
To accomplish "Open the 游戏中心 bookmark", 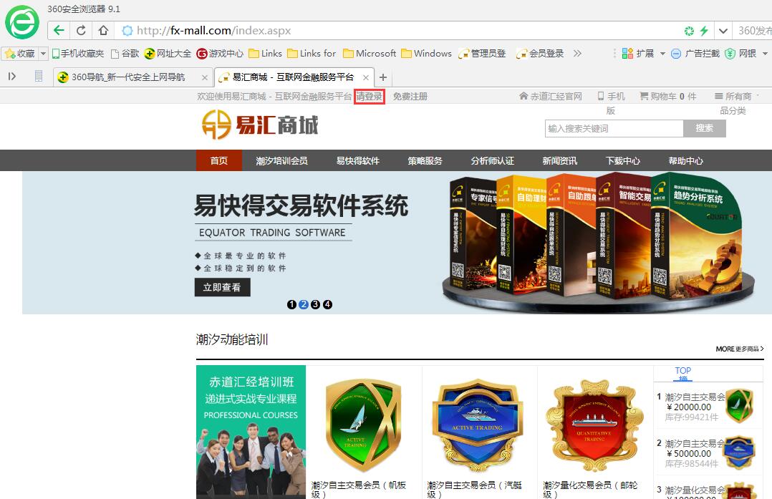I will pos(220,53).
